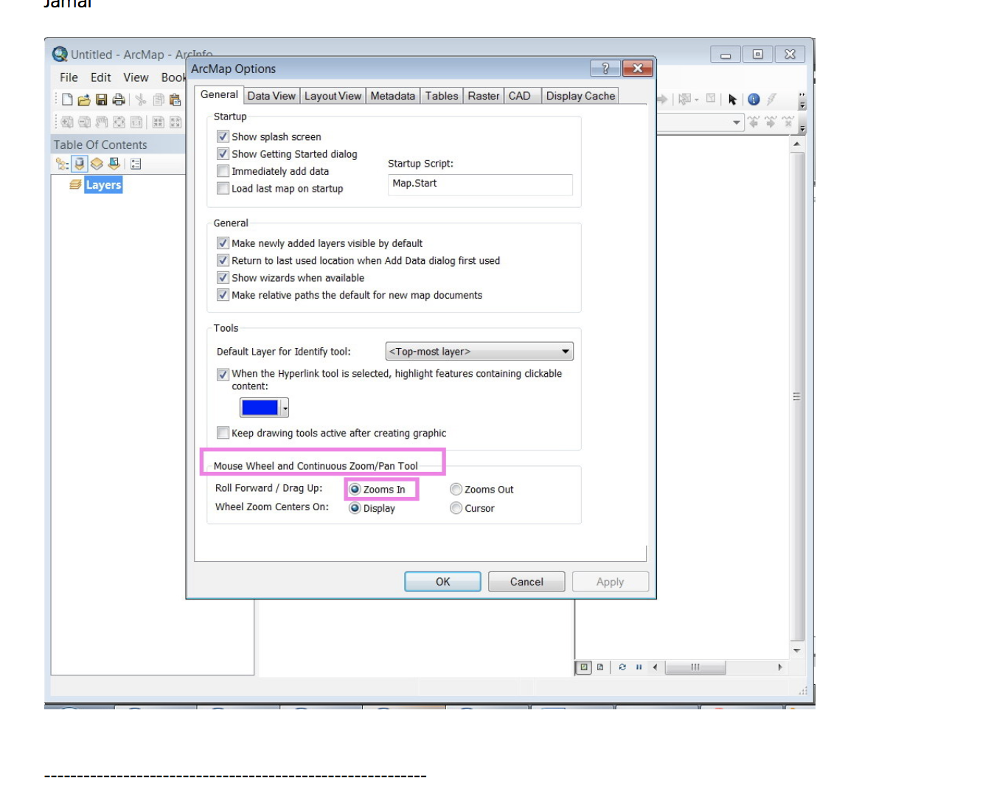Viewport: 991px width, 786px height.
Task: Switch to Data View icon at bottom
Action: [x=584, y=667]
